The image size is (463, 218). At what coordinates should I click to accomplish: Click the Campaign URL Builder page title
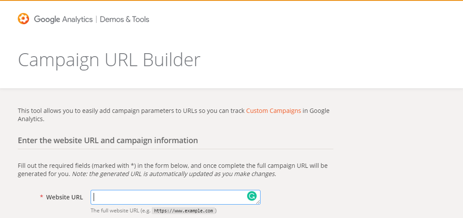click(x=109, y=60)
